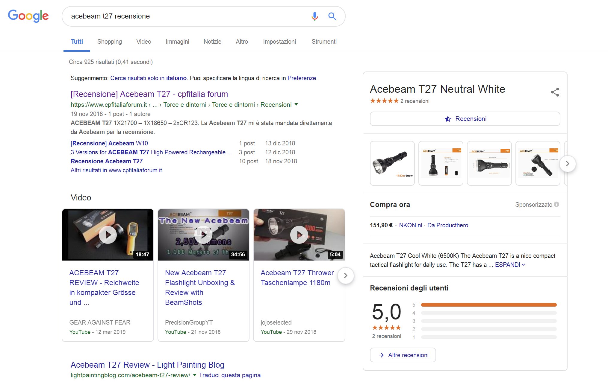Click 2 recensioni under panel title
The height and width of the screenshot is (382, 608).
pyautogui.click(x=415, y=101)
